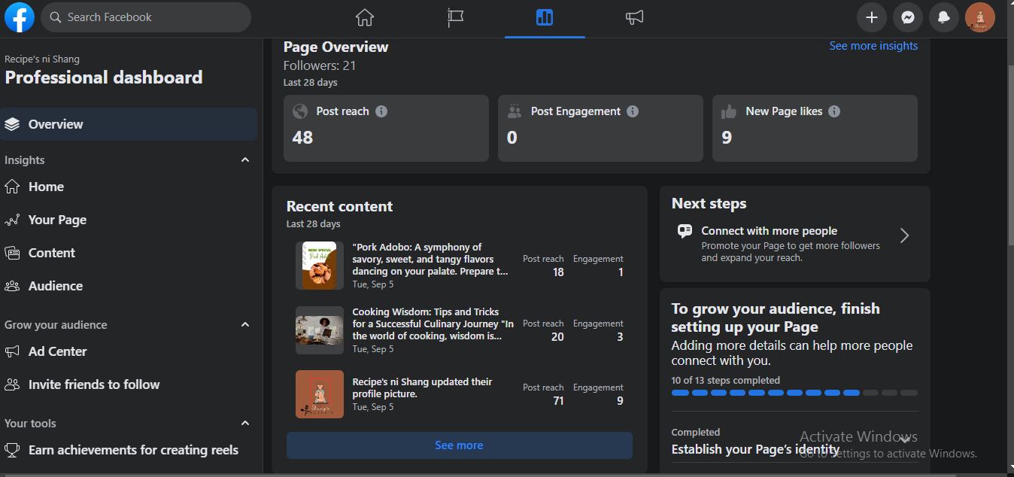1014x477 pixels.
Task: Show info tooltip for Post Engagement
Action: point(633,111)
